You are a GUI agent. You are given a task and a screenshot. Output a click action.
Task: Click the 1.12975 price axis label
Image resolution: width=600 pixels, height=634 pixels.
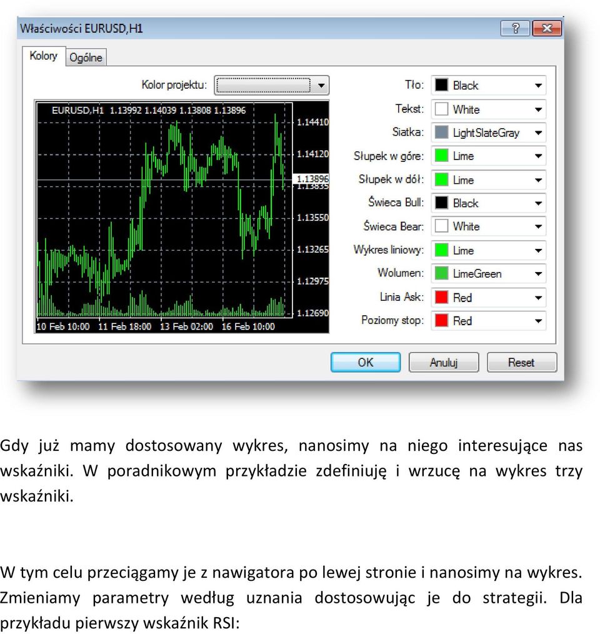pos(312,281)
